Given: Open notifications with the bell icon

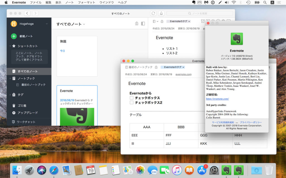Looking at the screenshot, I should (161, 13).
